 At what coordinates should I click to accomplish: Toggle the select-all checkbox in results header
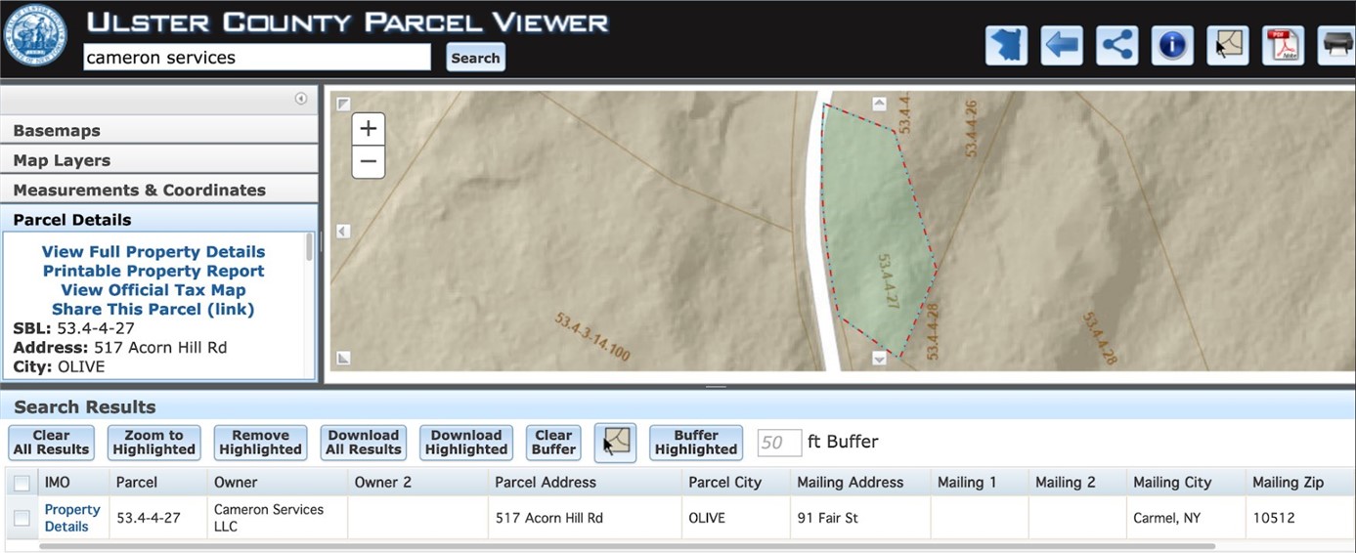(x=22, y=483)
